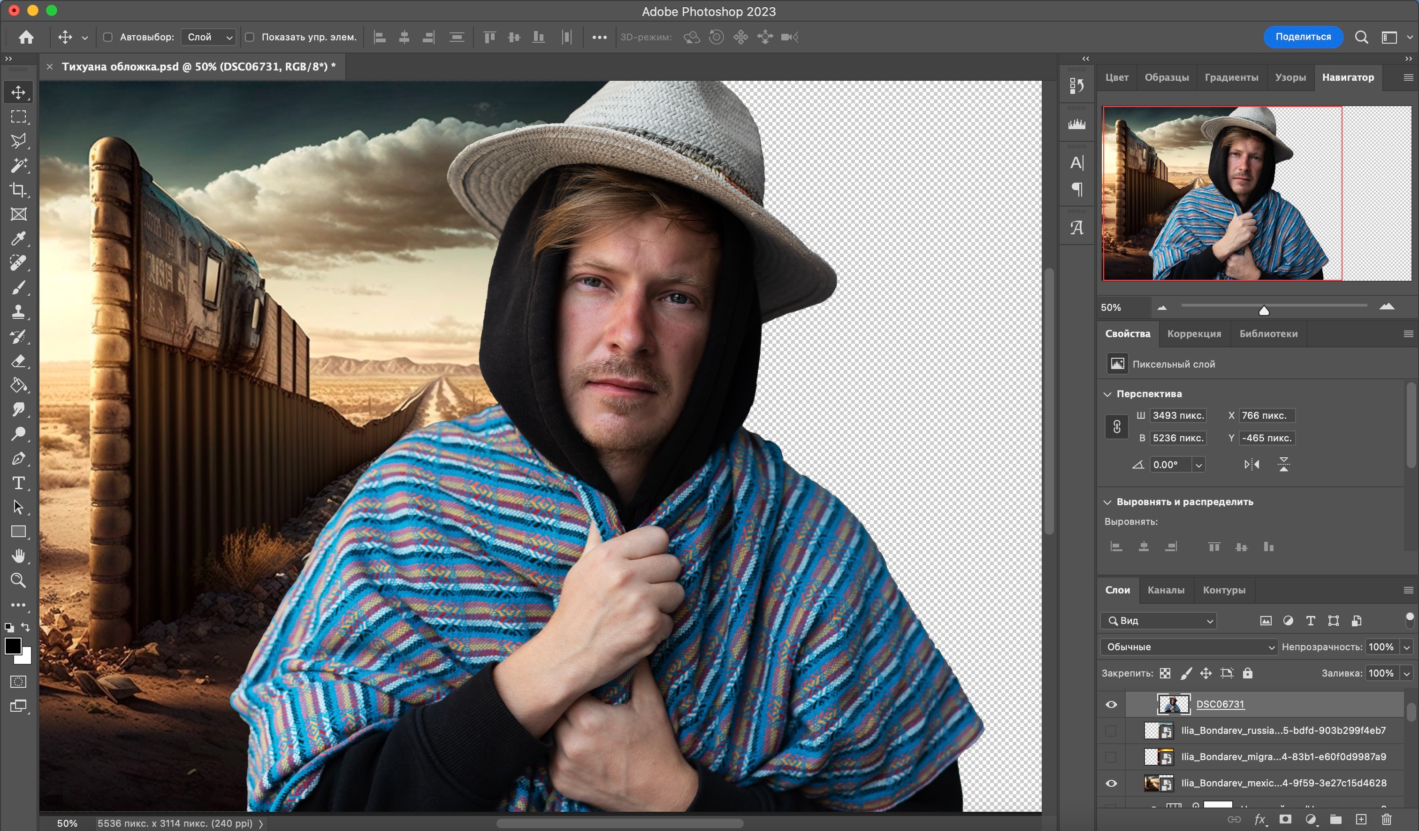
Task: Open the Histogram panel icon
Action: point(1076,124)
